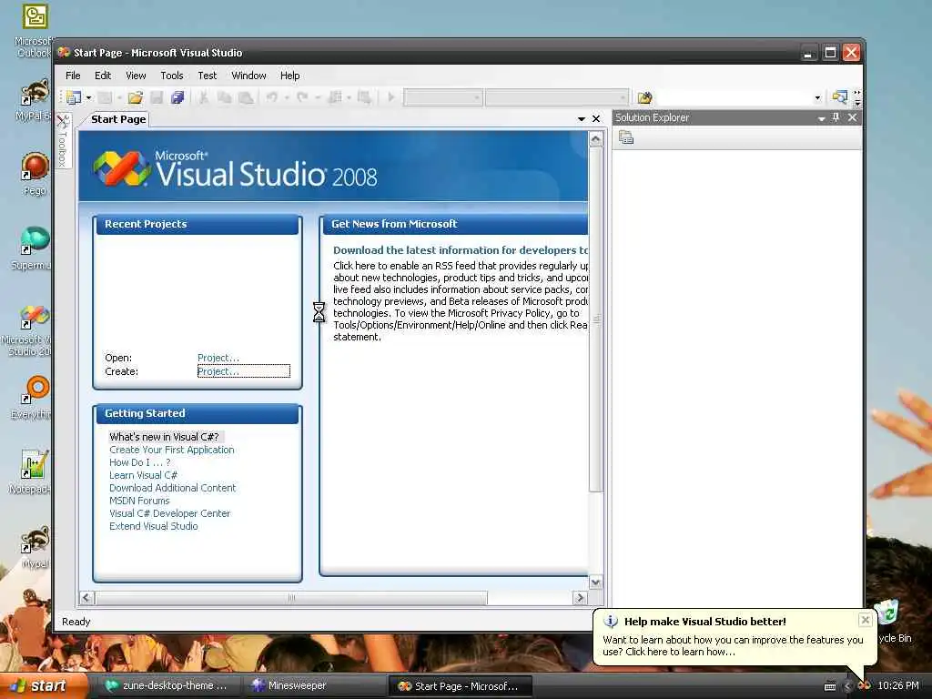Click the Copy toolbar icon

coord(224,97)
